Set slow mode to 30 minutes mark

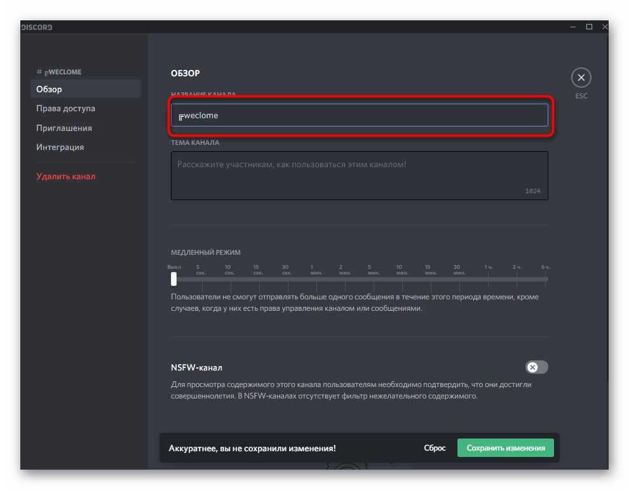(456, 279)
